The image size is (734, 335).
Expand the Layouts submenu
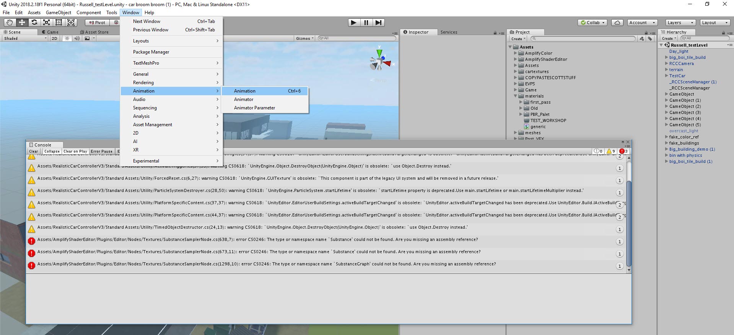coord(171,41)
